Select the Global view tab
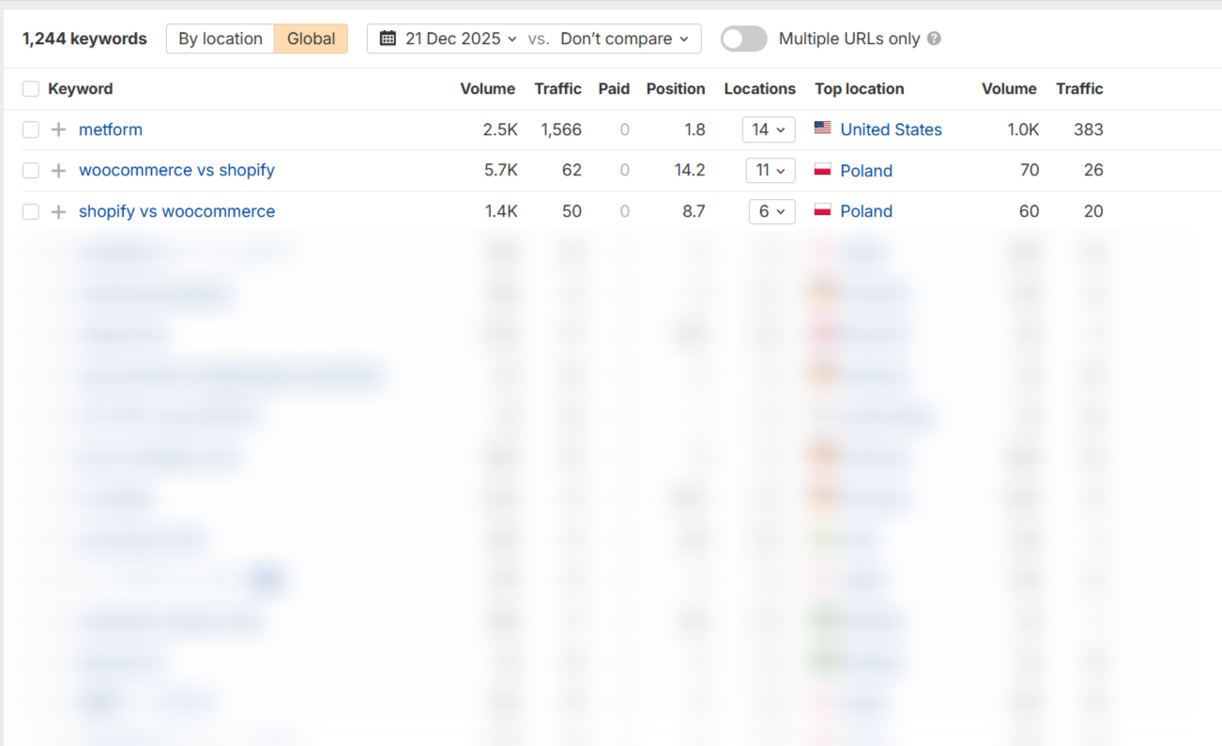Image resolution: width=1222 pixels, height=746 pixels. (311, 38)
